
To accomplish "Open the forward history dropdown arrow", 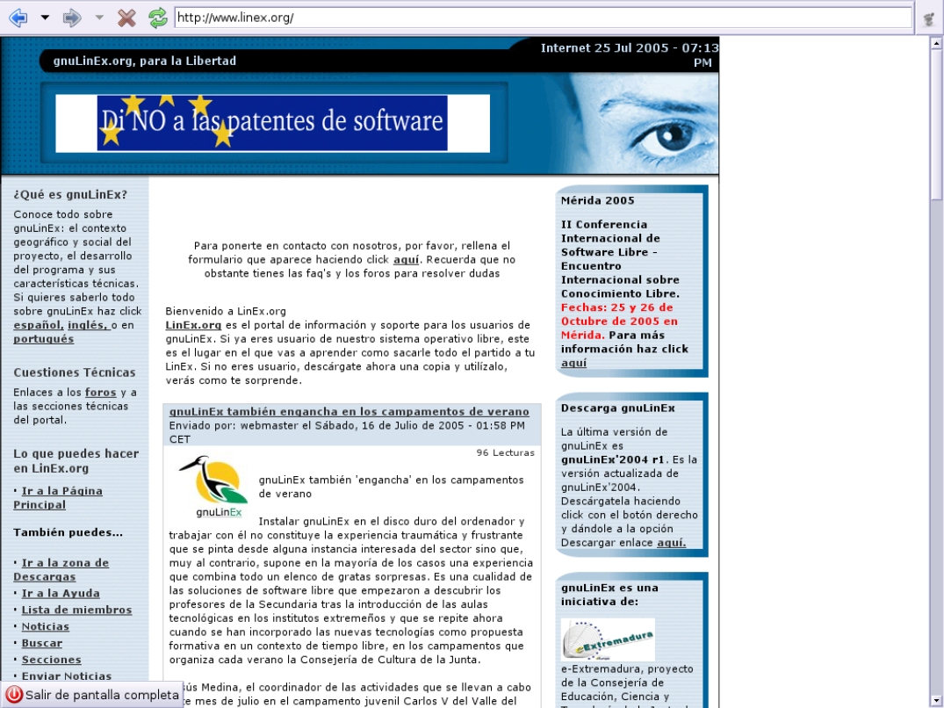I will [x=99, y=18].
